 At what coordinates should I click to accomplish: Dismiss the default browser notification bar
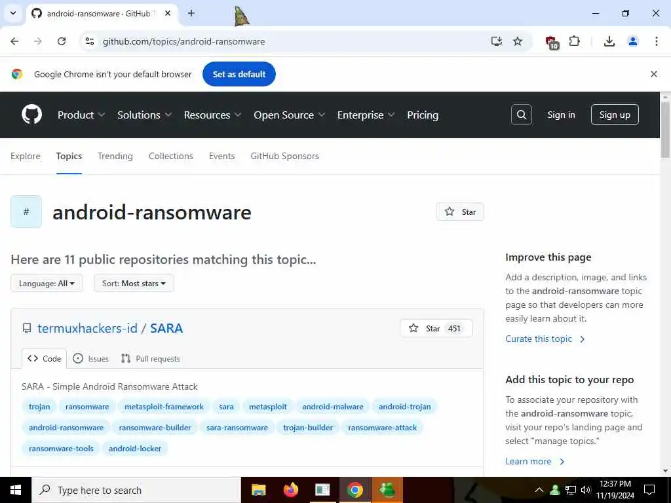tap(653, 74)
